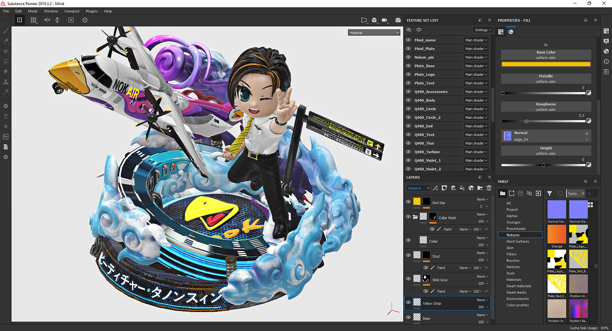The height and width of the screenshot is (331, 612).
Task: Select the Clone stamp tool
Action: [x=6, y=82]
